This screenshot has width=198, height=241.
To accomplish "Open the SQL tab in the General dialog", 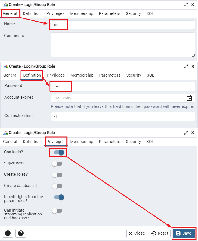I will pos(150,13).
